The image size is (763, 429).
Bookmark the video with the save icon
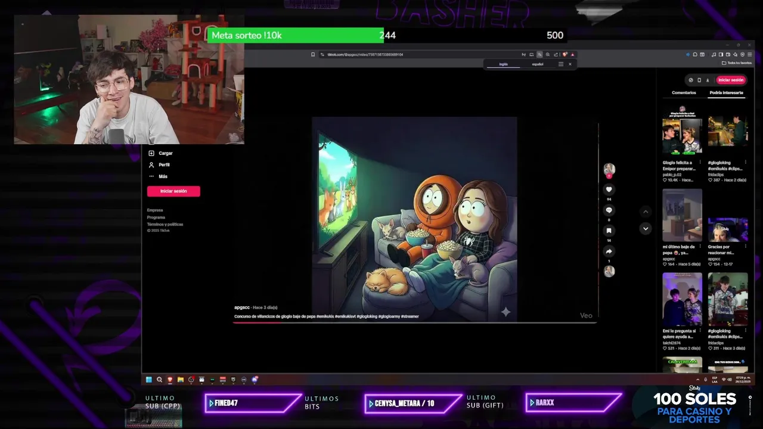pyautogui.click(x=609, y=231)
